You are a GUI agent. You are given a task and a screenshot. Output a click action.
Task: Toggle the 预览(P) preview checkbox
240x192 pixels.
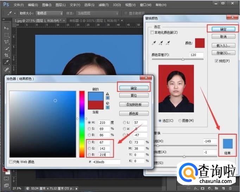point(216,61)
